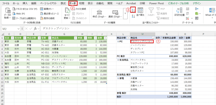The image size is (216, 105).
Task: Open the 単価 column filter dropdown
Action: (85, 38)
